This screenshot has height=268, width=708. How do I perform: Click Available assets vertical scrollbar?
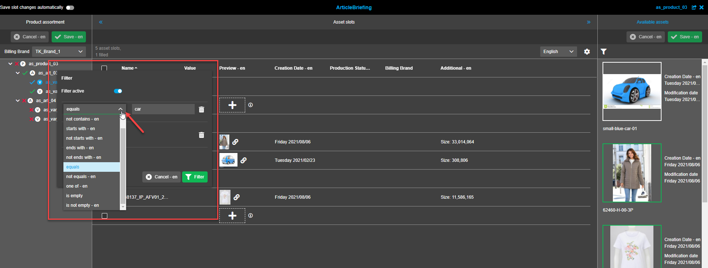[705, 134]
